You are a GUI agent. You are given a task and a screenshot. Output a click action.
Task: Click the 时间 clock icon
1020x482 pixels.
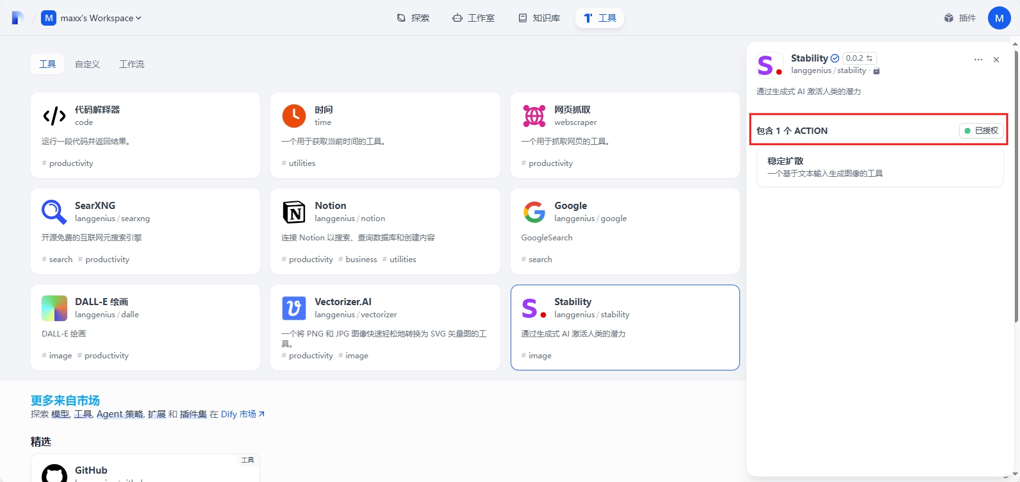[294, 116]
